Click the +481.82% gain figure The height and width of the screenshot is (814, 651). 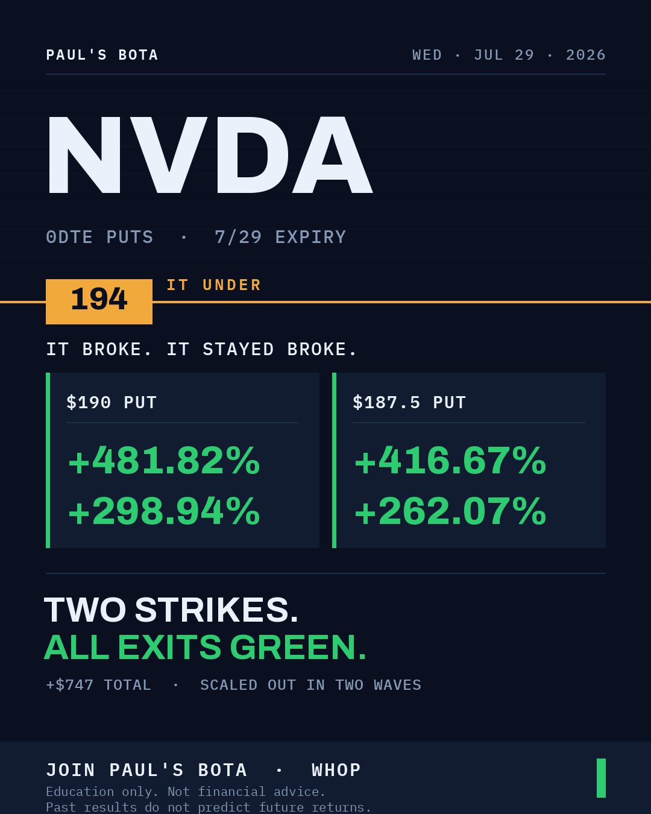tap(164, 461)
